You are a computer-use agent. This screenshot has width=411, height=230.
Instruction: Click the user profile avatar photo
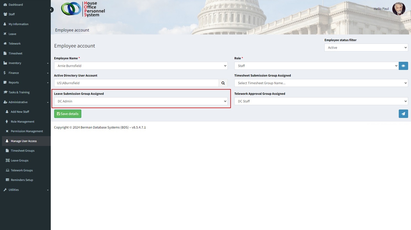pyautogui.click(x=398, y=9)
